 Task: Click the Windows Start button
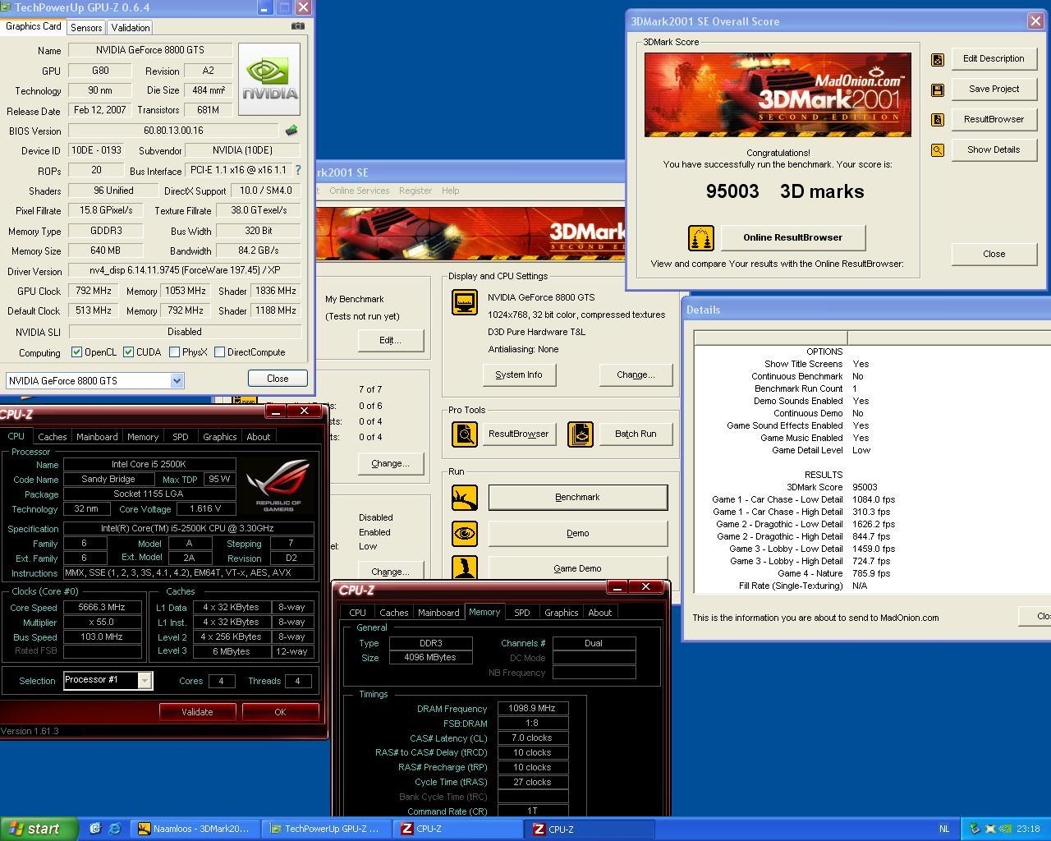(39, 829)
